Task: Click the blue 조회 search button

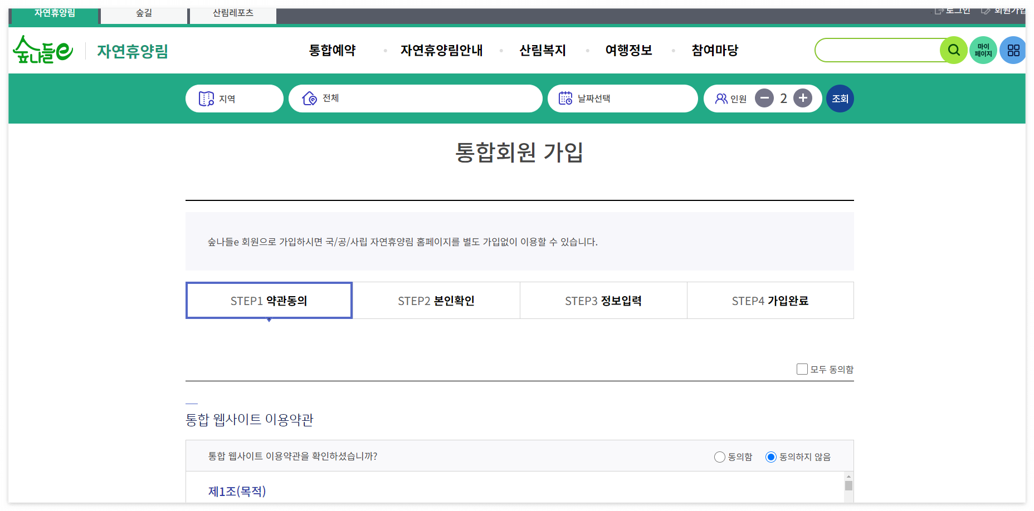Action: 840,99
